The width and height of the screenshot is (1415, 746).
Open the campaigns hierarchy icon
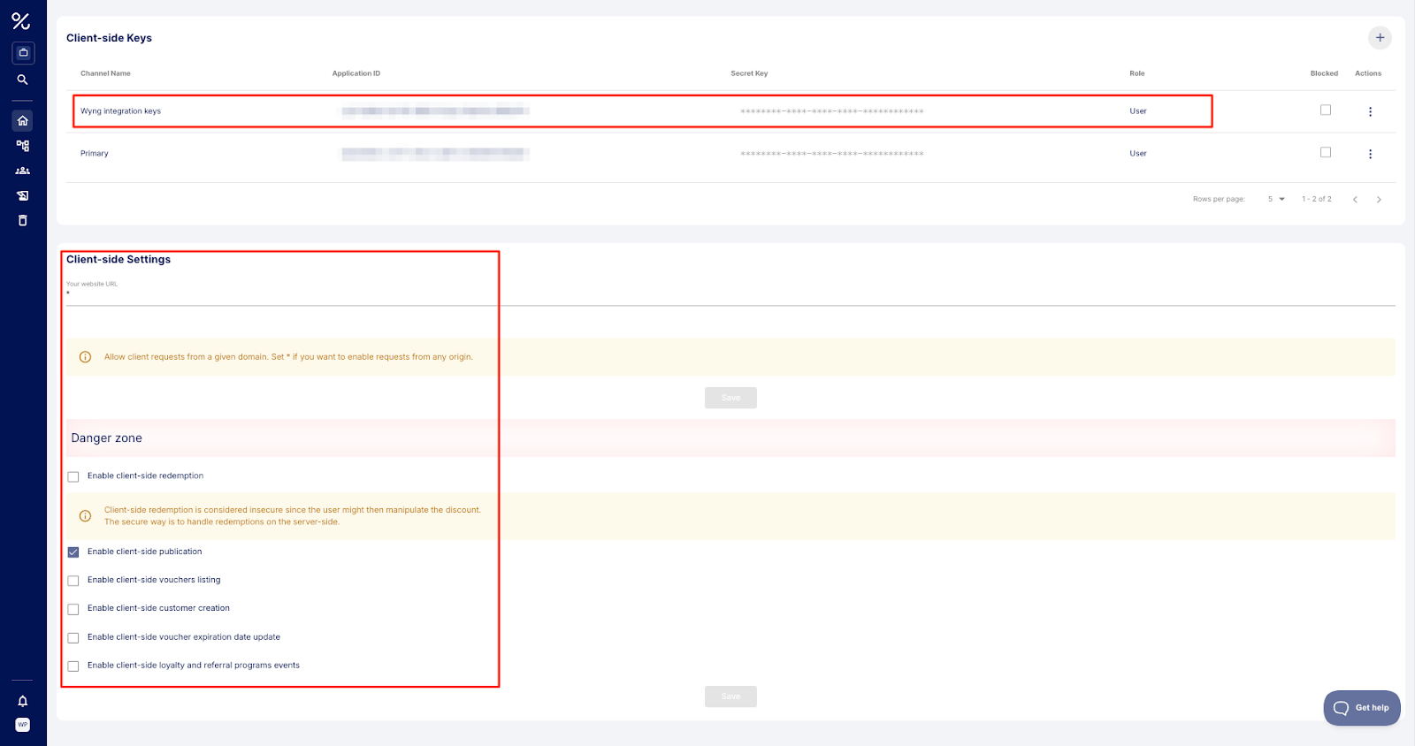coord(23,146)
